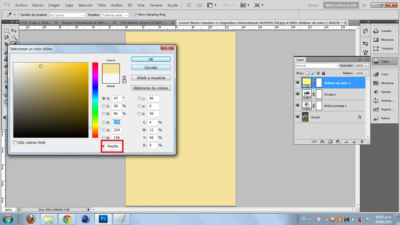Click the trash icon in Capas panel
The image size is (400, 225).
click(x=362, y=141)
